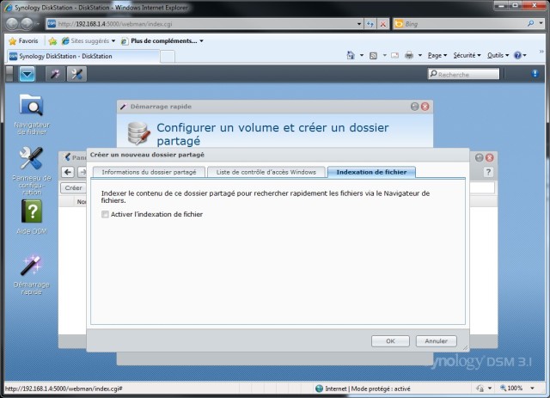Select the tools control panel taskbar item
Viewport: 550px width, 398px height.
[x=76, y=74]
